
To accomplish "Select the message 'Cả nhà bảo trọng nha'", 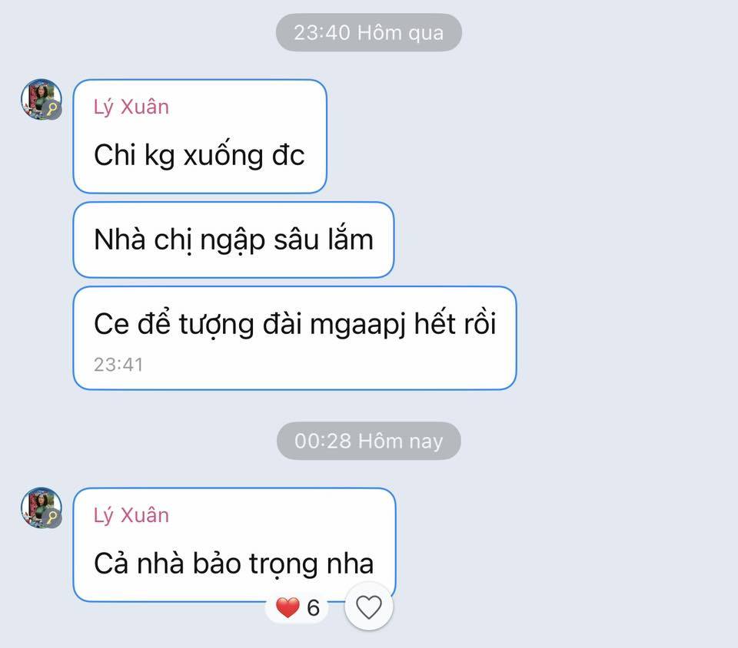I will 234,544.
